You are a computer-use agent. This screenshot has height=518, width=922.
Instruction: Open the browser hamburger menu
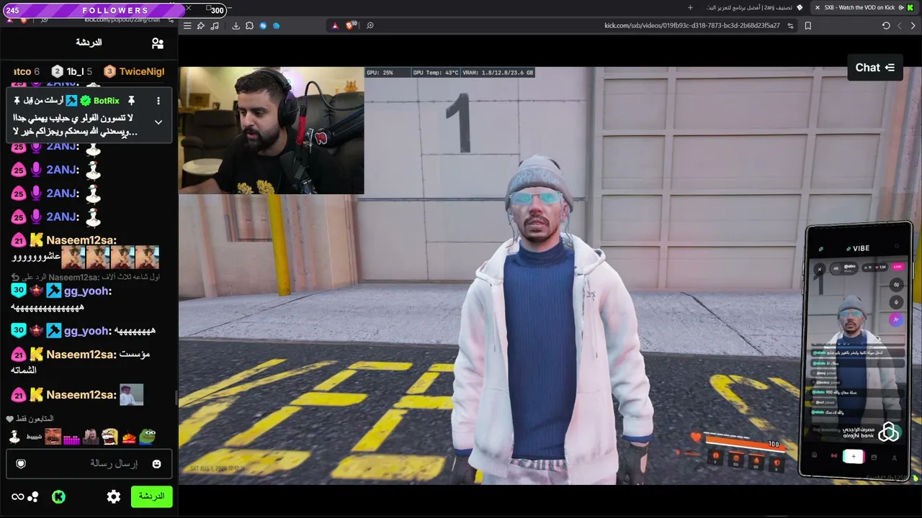click(x=187, y=26)
